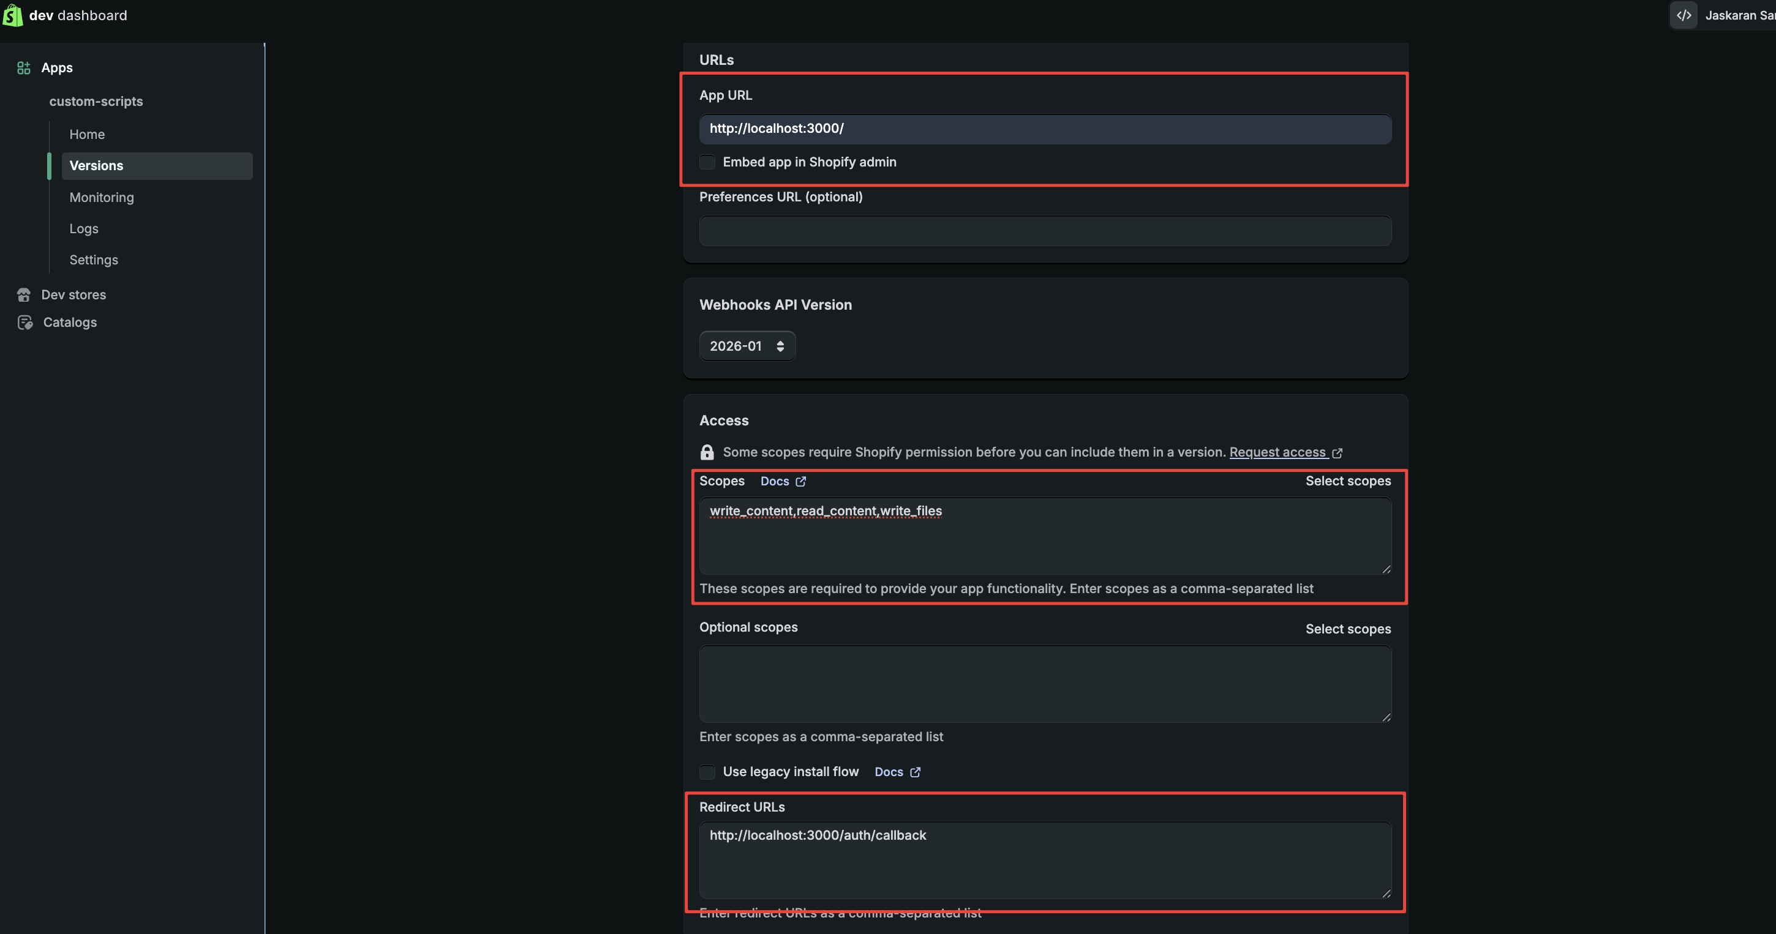Check Use legacy install flow
The image size is (1776, 934).
707,772
